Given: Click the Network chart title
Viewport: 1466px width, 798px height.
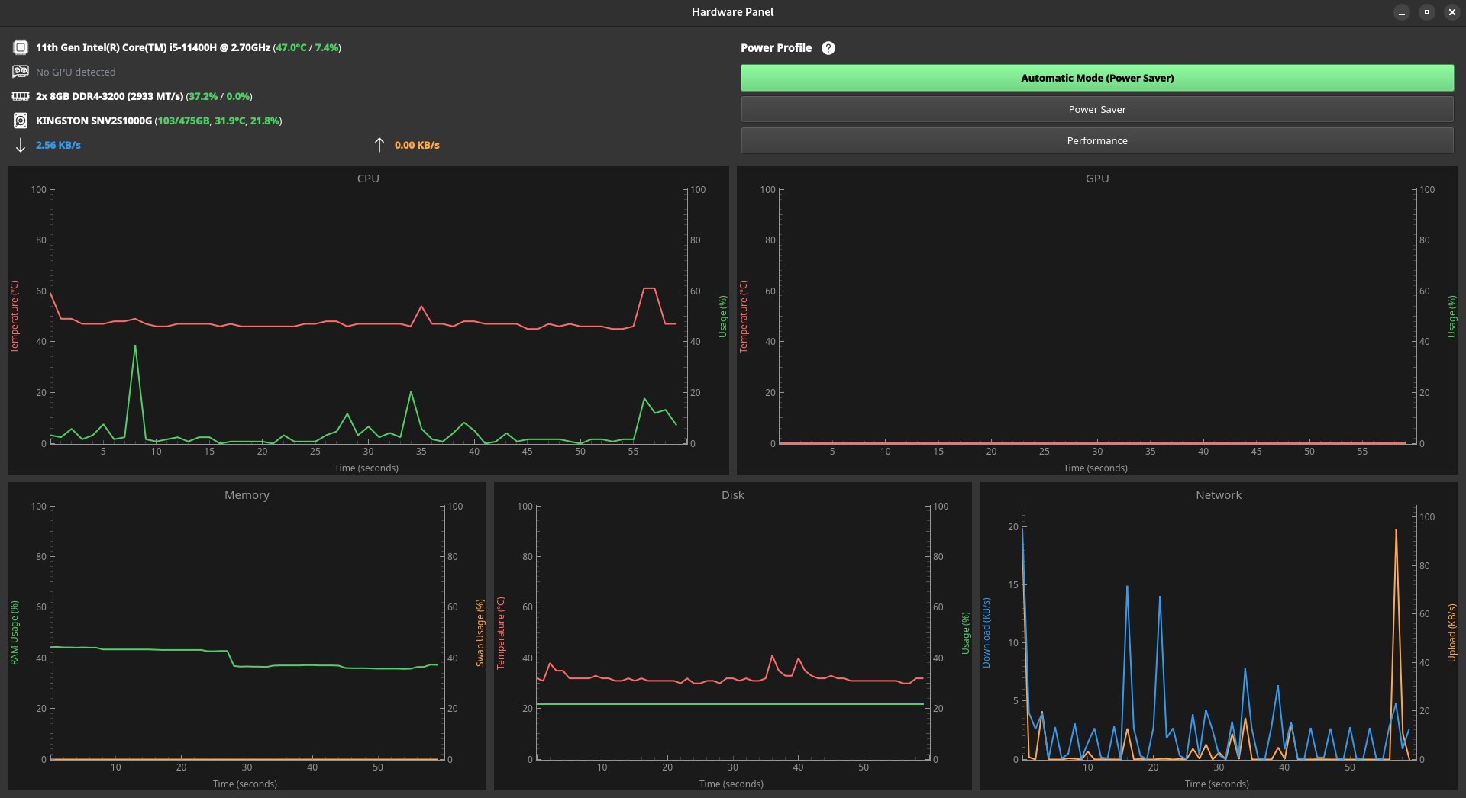Looking at the screenshot, I should click(x=1219, y=495).
